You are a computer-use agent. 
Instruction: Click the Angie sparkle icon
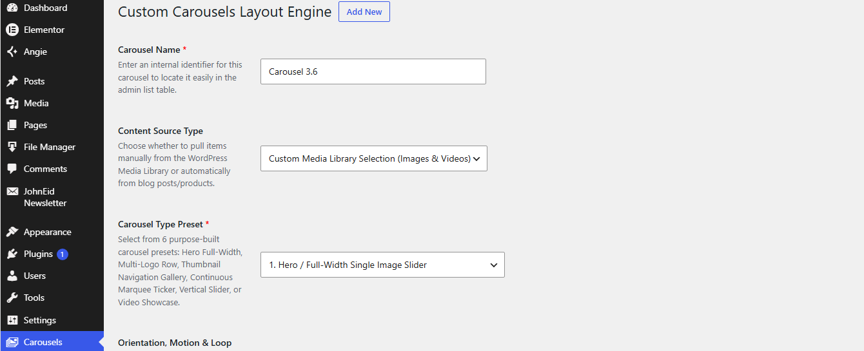pos(12,52)
